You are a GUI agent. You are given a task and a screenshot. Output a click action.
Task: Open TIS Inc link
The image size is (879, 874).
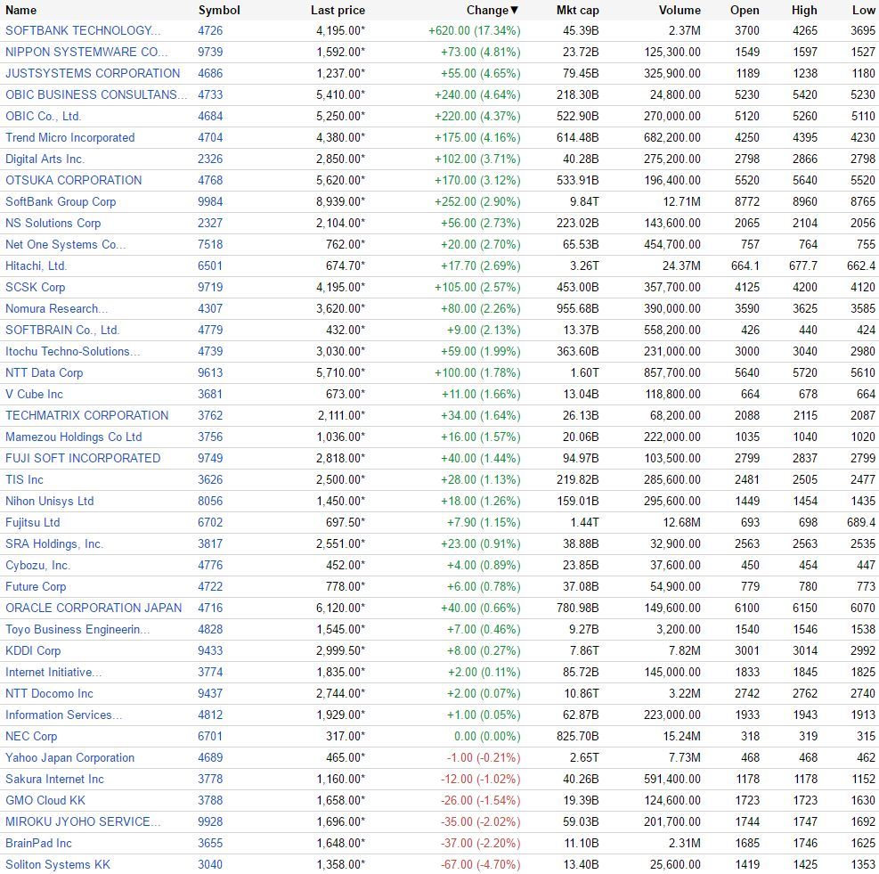24,479
